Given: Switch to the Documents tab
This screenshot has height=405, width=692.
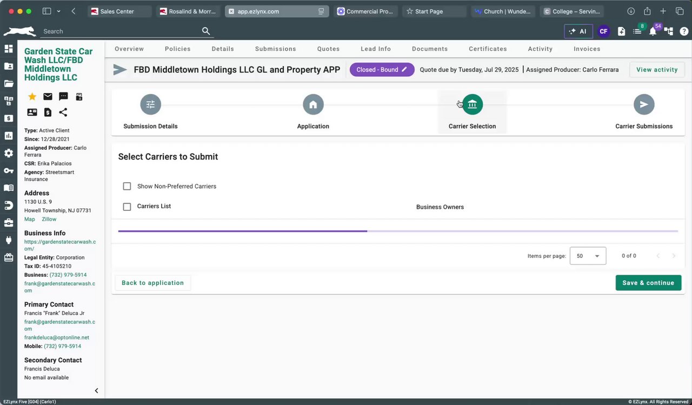Looking at the screenshot, I should 430,49.
